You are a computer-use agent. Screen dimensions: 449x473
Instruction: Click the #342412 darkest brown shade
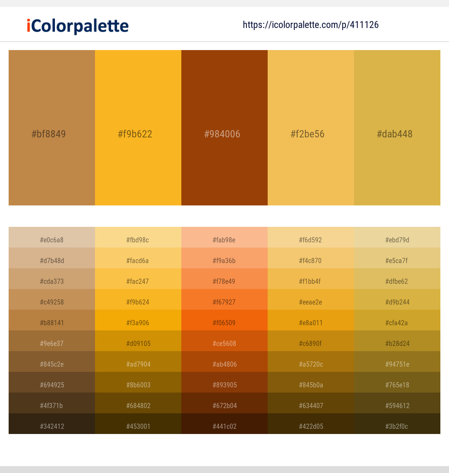click(x=52, y=424)
